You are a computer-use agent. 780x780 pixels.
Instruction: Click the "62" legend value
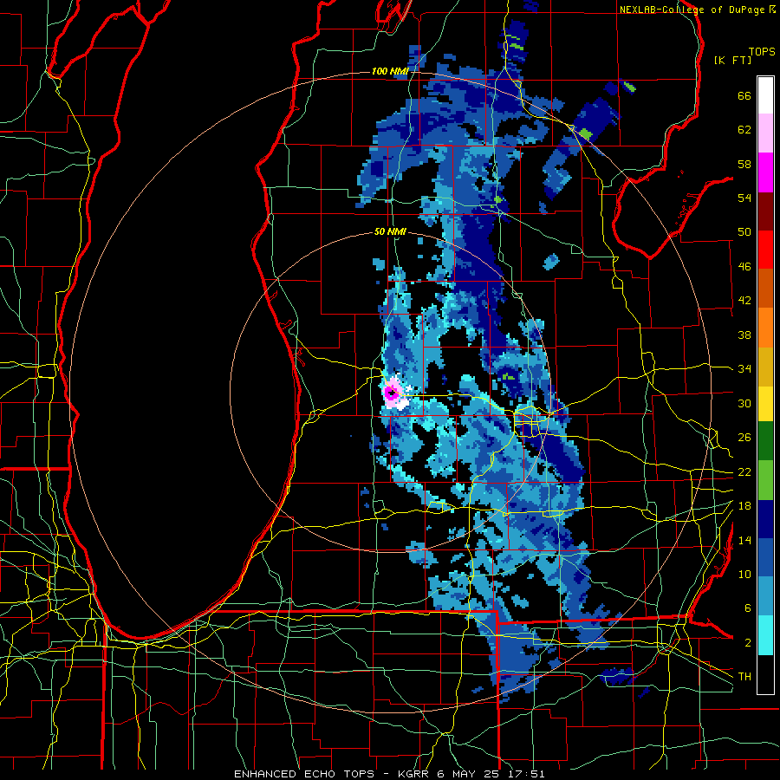click(744, 130)
